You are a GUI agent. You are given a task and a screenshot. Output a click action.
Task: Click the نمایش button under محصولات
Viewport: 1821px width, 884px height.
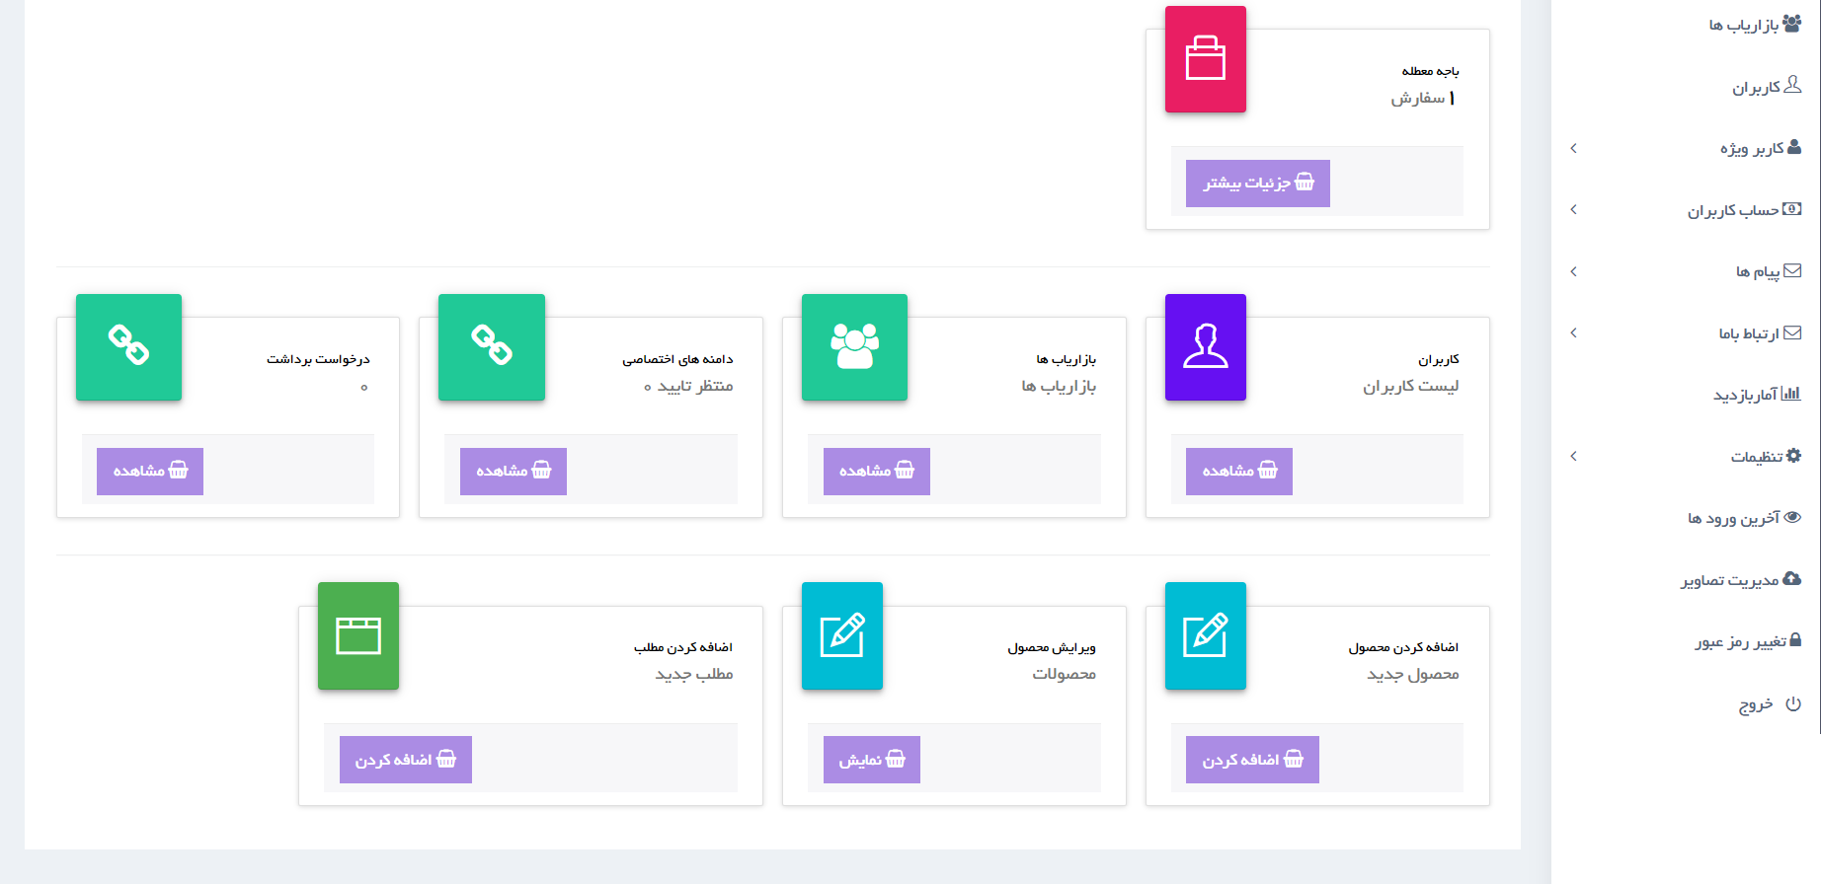pyautogui.click(x=872, y=760)
